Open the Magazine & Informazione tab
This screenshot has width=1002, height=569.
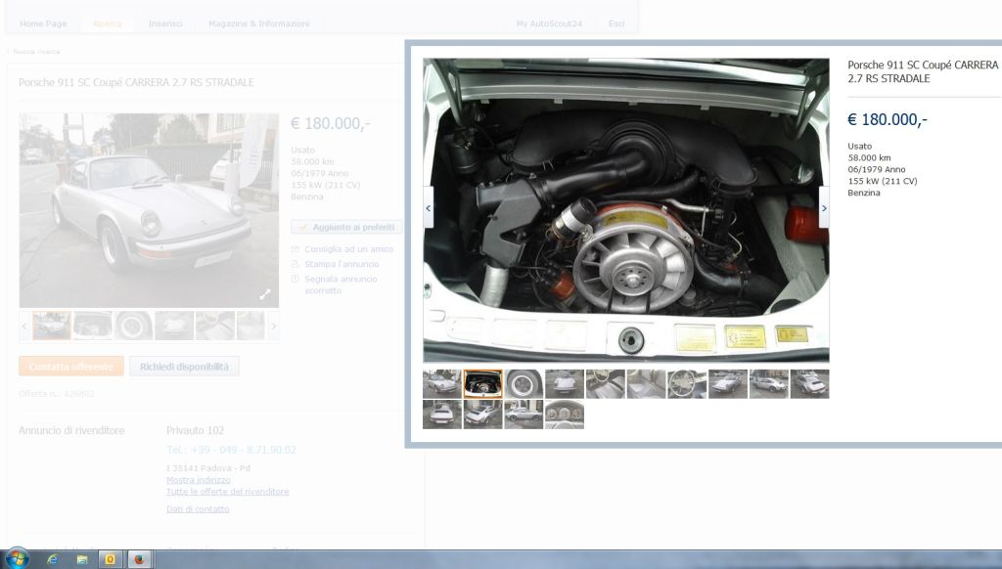pyautogui.click(x=258, y=23)
